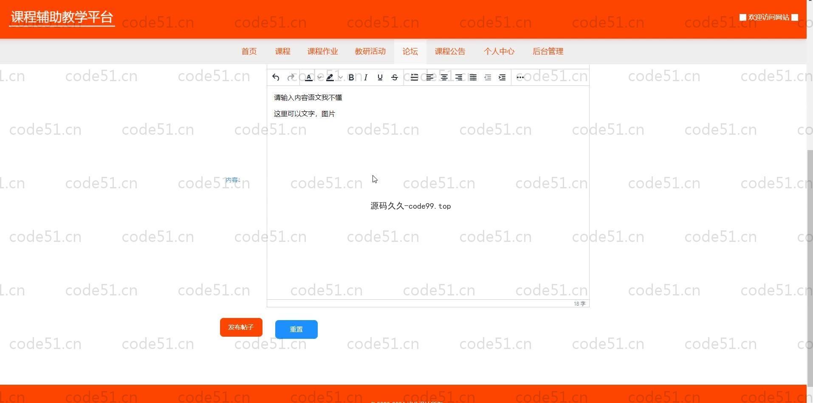Viewport: 813px width, 403px height.
Task: Go to 个人中心 in navigation
Action: (x=499, y=51)
